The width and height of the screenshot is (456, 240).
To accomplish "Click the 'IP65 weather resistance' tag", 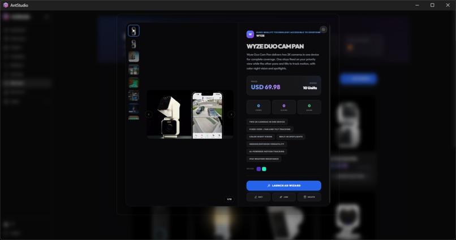I will coord(264,159).
